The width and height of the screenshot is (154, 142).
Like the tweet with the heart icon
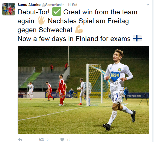pyautogui.click(x=62, y=140)
